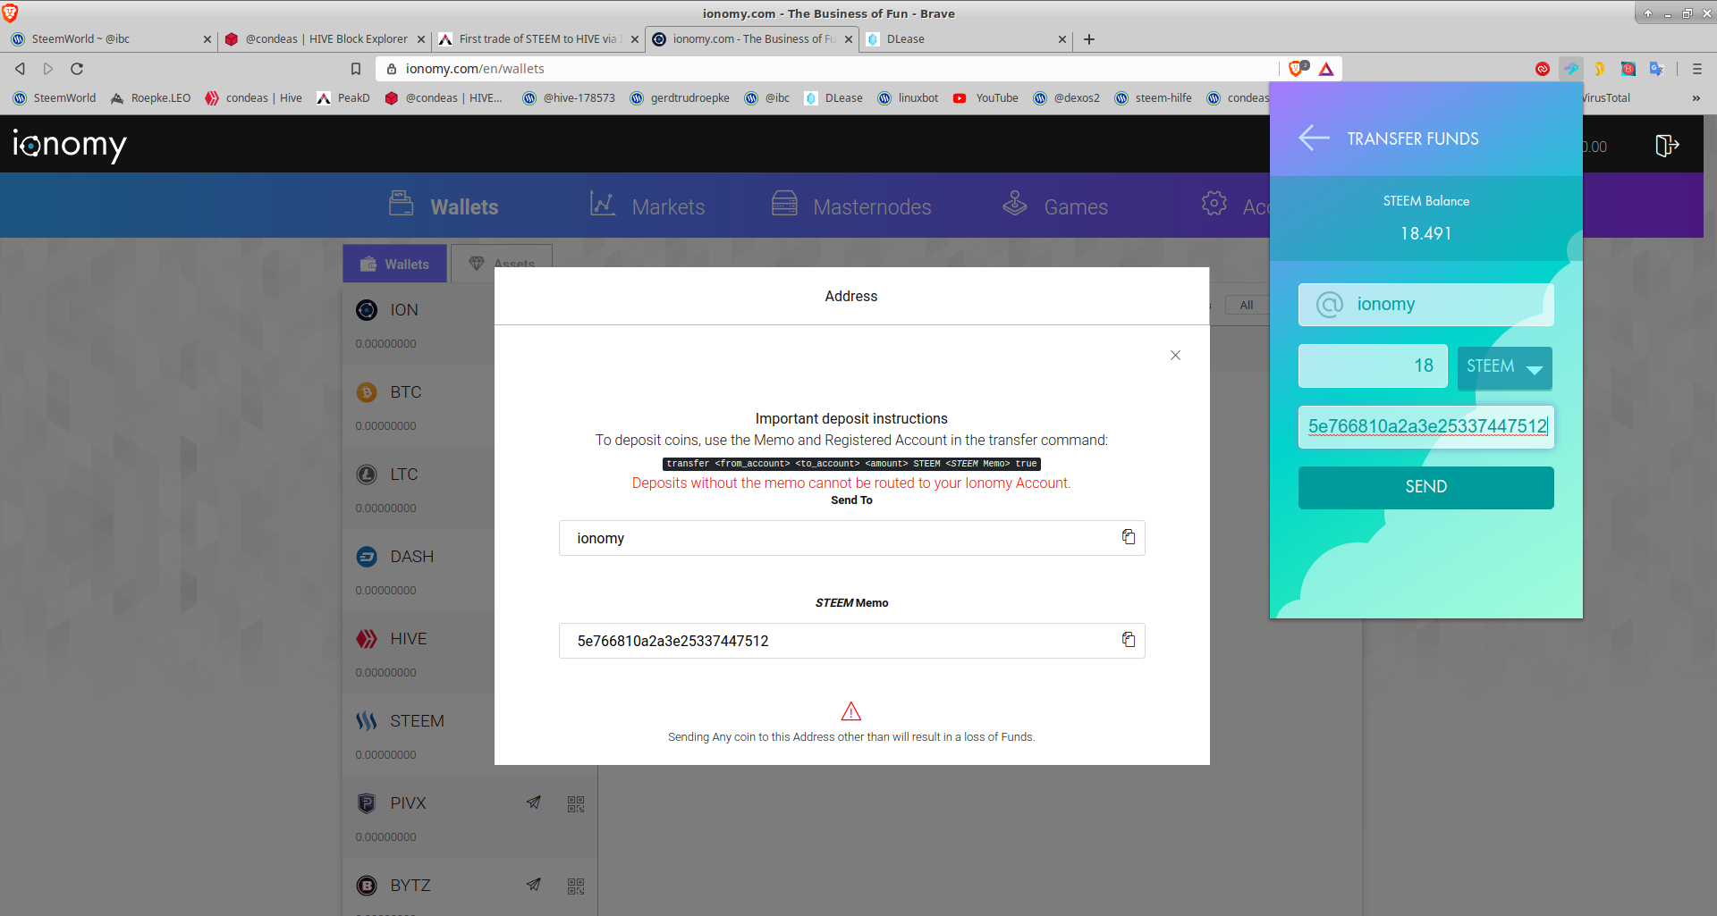Click the Google Translate extension icon
The image size is (1717, 916).
(1657, 69)
